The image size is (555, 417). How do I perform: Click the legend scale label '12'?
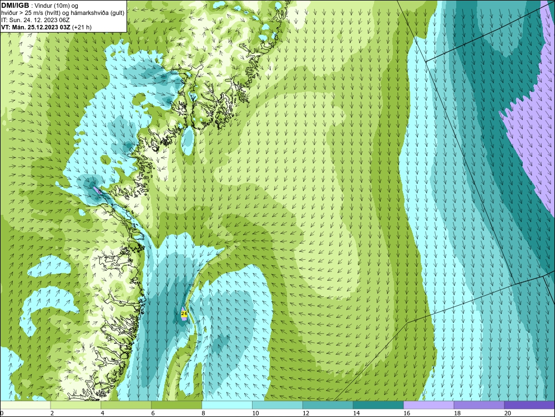coord(306,413)
